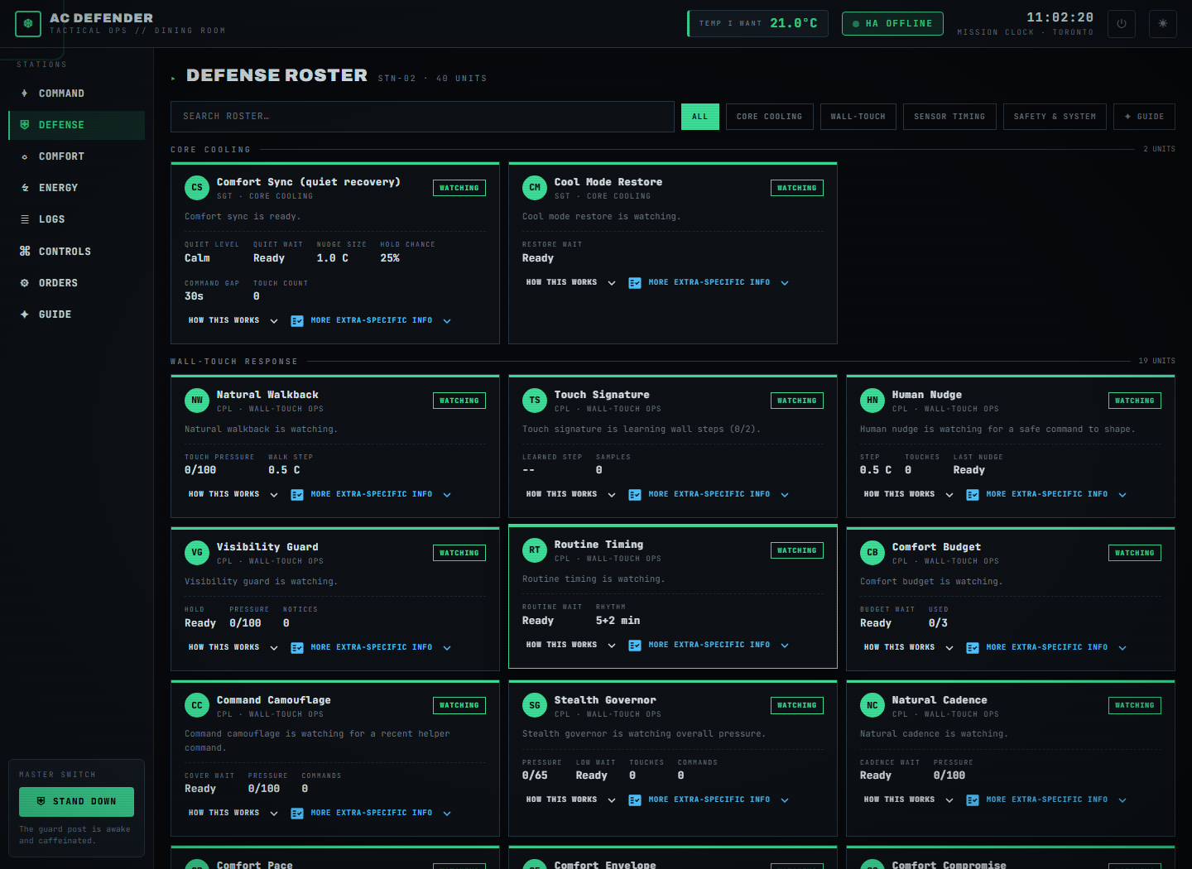Click the Controls command-key icon
Screen dimensions: 1192x869
25,251
